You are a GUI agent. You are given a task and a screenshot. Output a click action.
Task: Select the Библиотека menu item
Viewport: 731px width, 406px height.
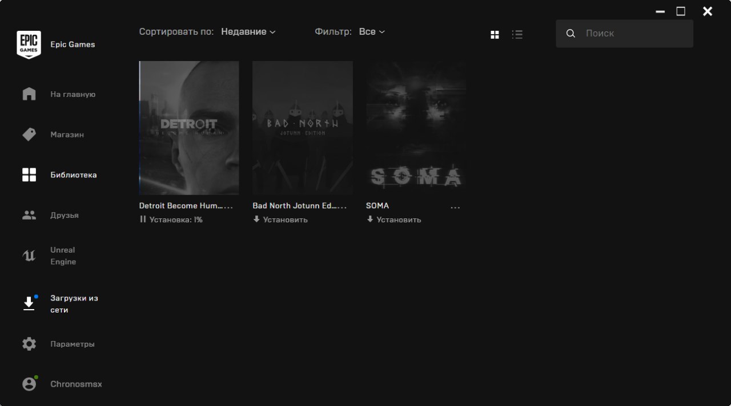(74, 175)
